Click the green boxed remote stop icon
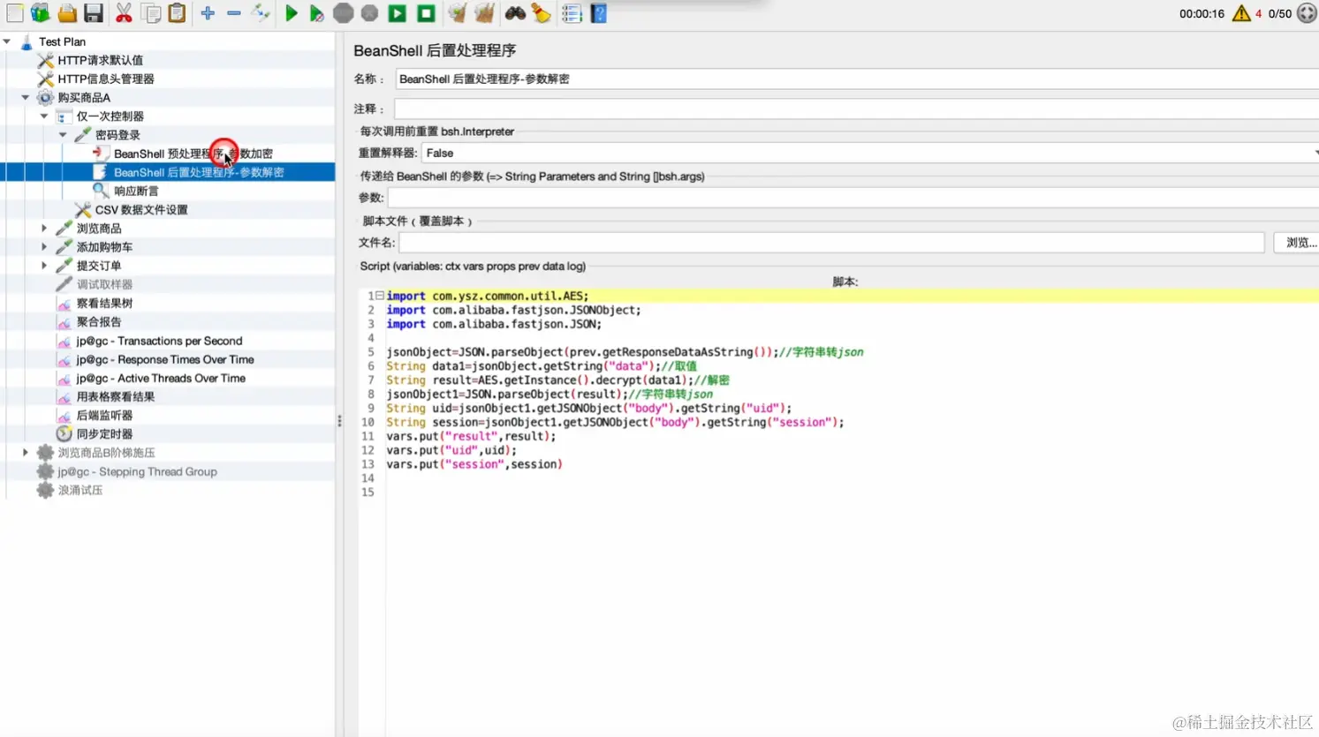Image resolution: width=1319 pixels, height=737 pixels. 426,13
